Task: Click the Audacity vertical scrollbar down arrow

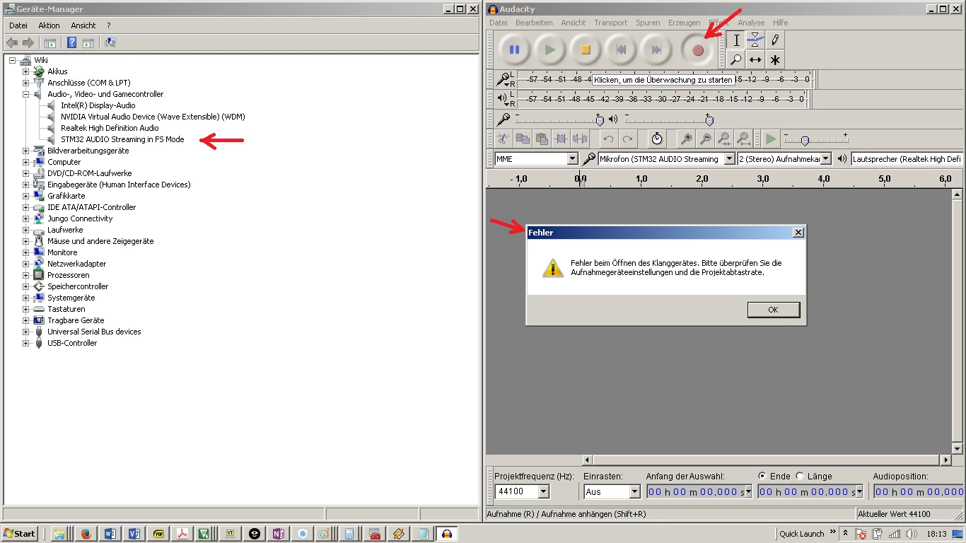Action: pyautogui.click(x=957, y=448)
